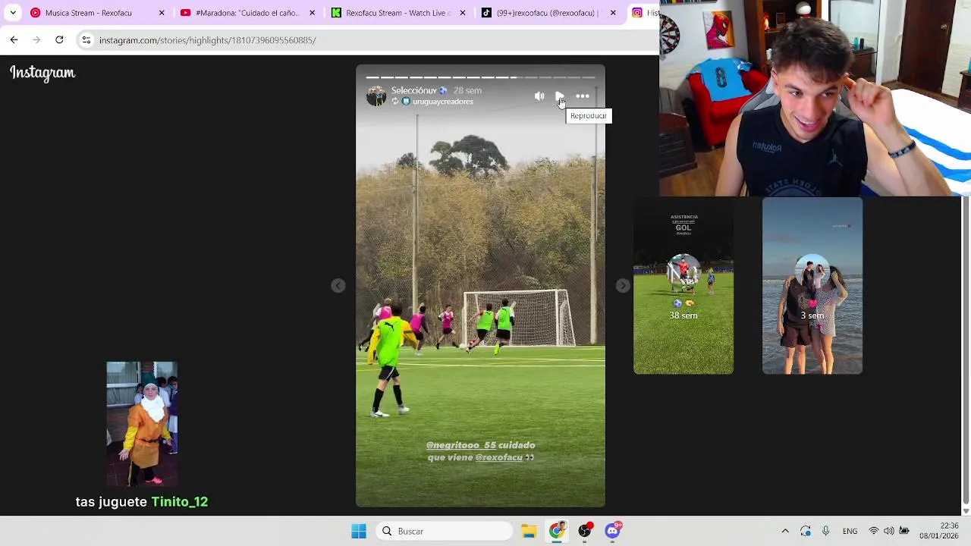Open the story thumbnail labeled 3 sem
Screen dimensions: 971x546
tap(812, 286)
